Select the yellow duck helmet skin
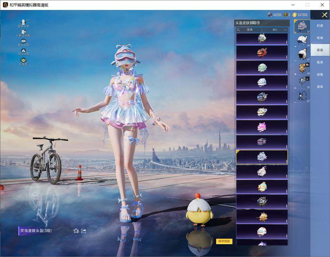This screenshot has height=257, width=330. coord(262,187)
